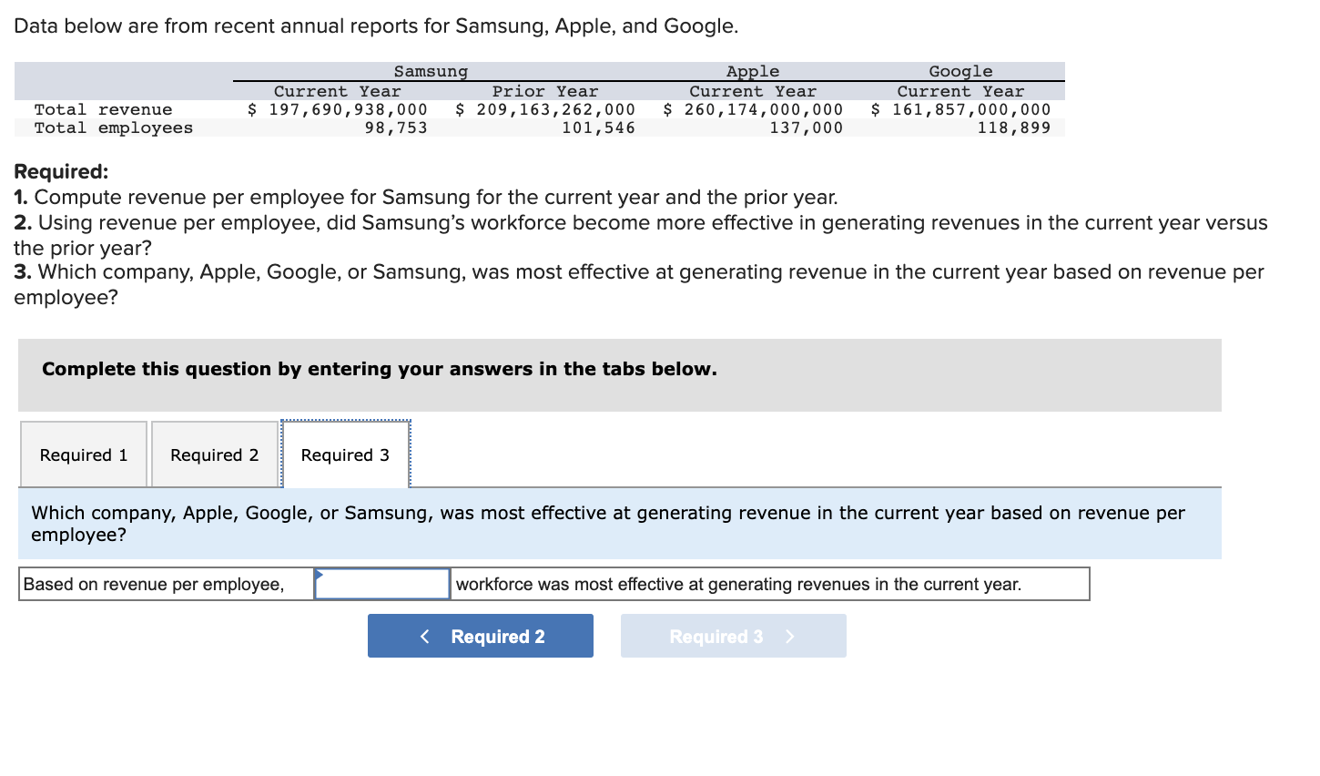Switch to the Required 2 tab
The width and height of the screenshot is (1320, 776).
point(215,454)
